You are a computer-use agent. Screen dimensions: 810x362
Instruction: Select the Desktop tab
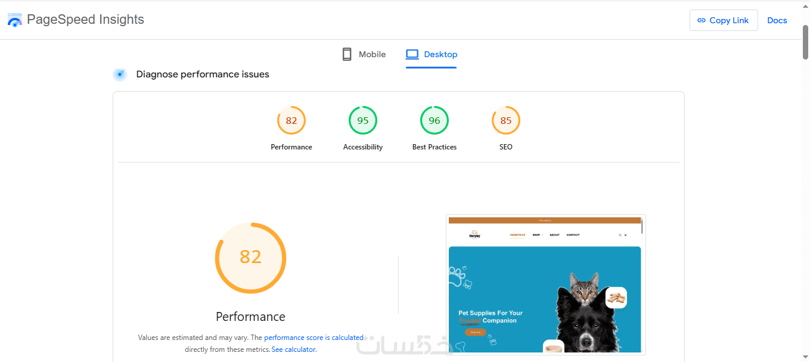click(432, 54)
